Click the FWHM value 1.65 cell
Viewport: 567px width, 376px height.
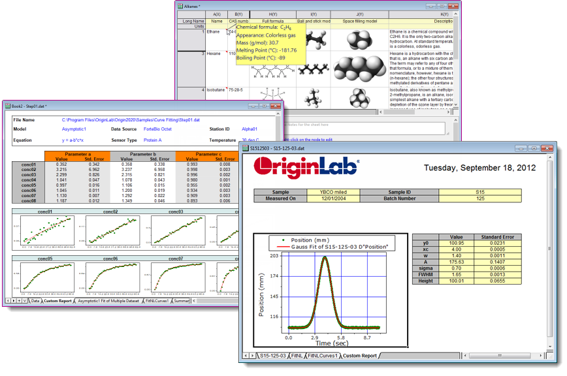tap(457, 275)
